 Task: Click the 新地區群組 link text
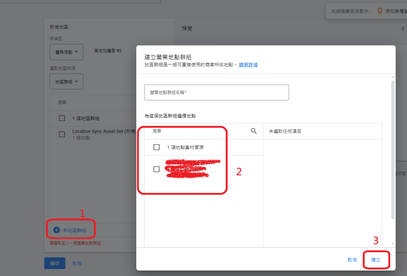(75, 230)
